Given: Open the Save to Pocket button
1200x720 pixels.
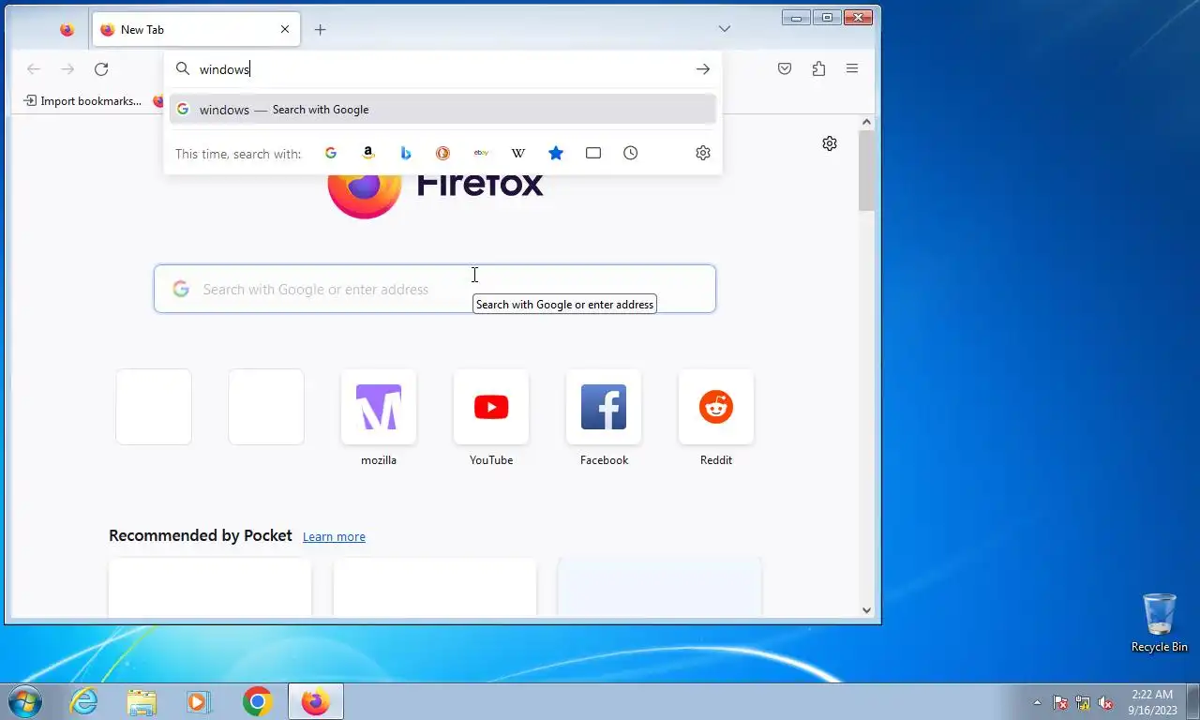Looking at the screenshot, I should coord(785,68).
